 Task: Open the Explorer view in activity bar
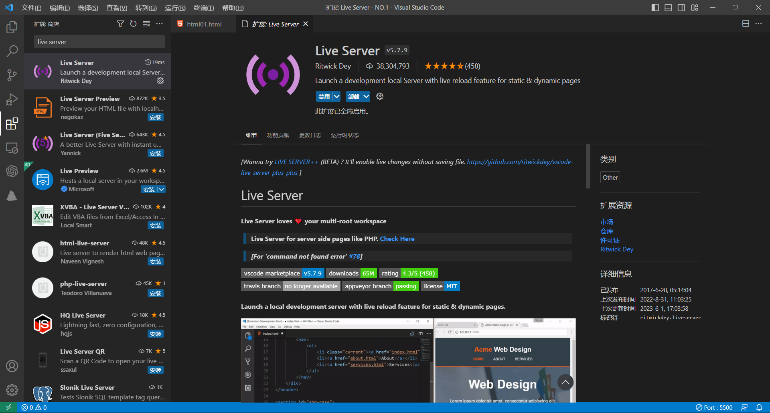[x=12, y=27]
